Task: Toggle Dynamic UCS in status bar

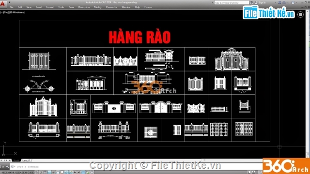Action: pos(71,173)
